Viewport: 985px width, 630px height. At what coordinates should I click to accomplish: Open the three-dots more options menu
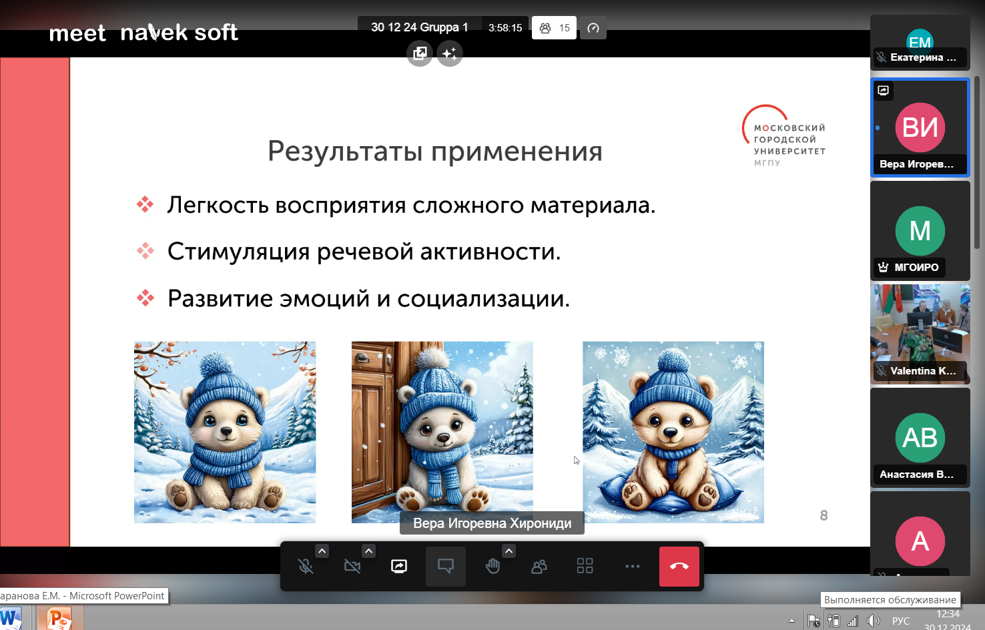(632, 567)
